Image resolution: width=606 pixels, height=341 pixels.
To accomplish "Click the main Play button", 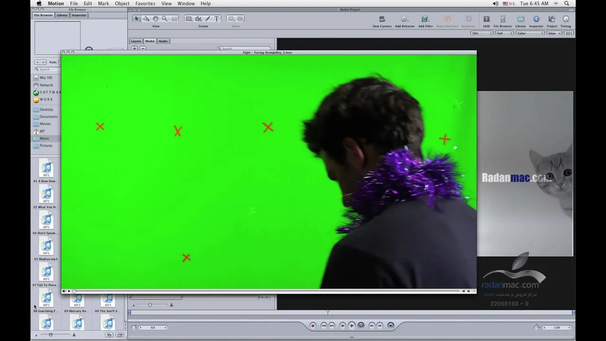I will pyautogui.click(x=352, y=325).
